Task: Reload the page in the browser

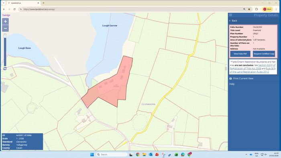Action: 14,9
